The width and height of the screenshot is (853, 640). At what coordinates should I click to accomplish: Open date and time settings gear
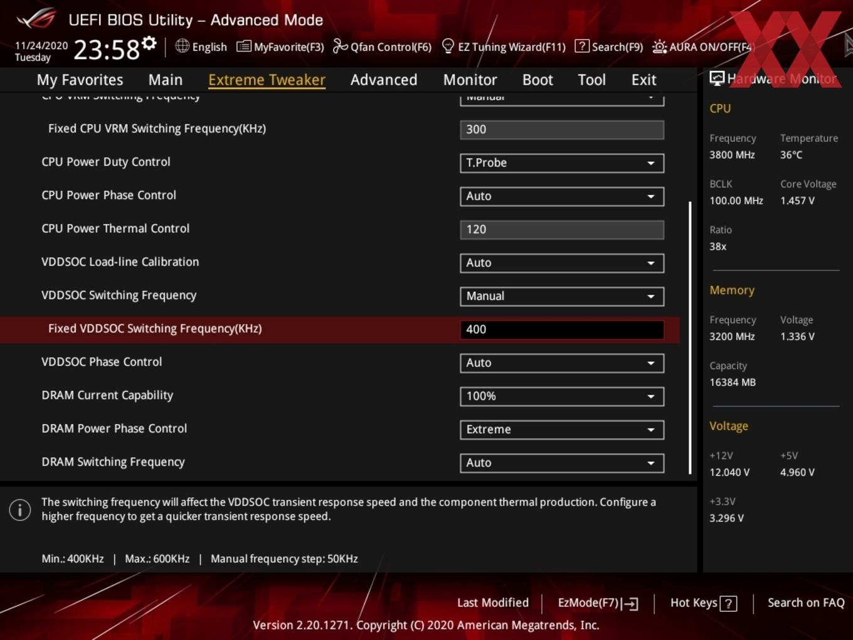point(149,43)
